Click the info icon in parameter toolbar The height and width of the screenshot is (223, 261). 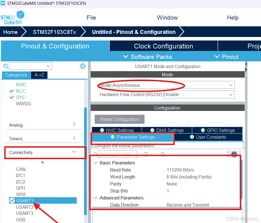pyautogui.click(x=234, y=154)
